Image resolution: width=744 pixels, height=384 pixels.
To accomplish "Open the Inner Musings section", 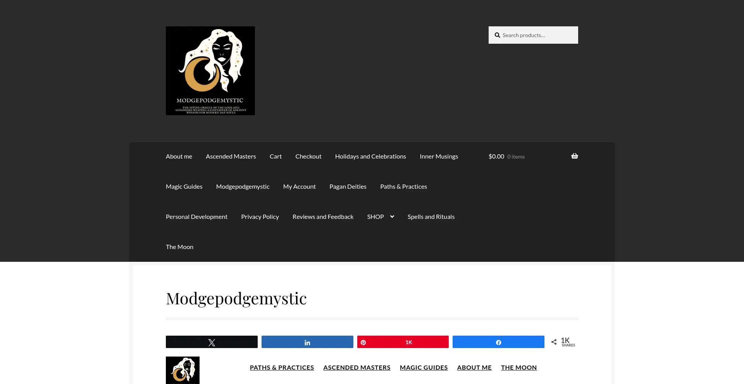I will coord(438,156).
